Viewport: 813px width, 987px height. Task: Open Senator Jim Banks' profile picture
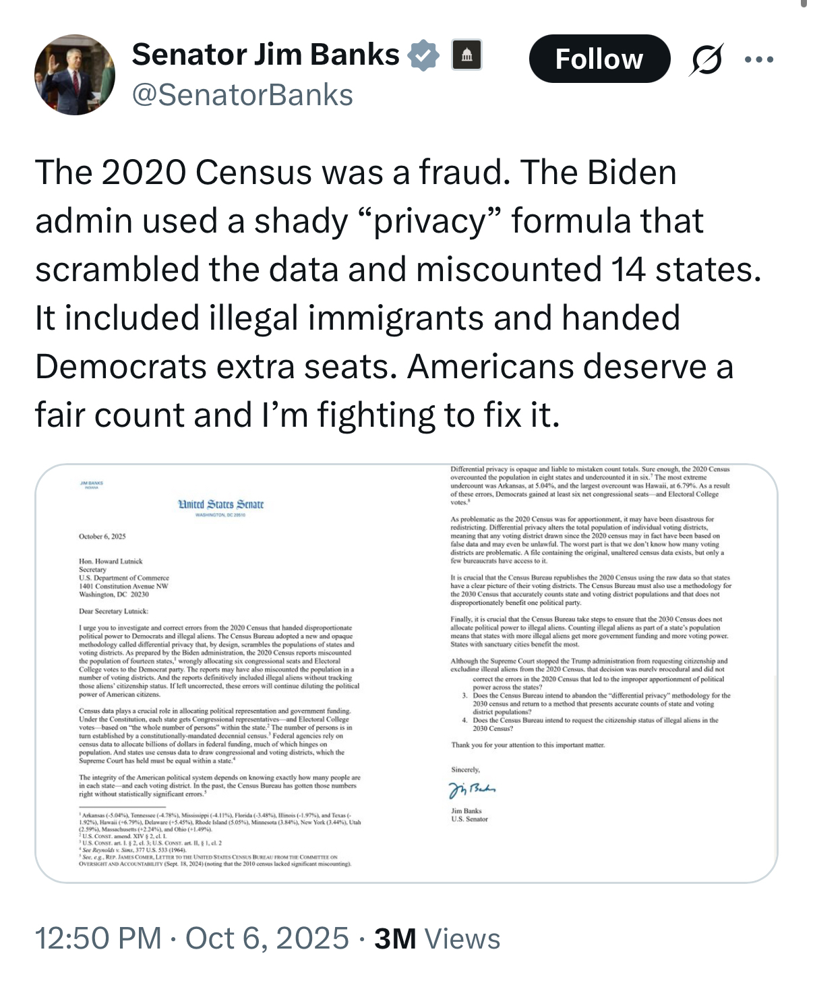(x=75, y=75)
